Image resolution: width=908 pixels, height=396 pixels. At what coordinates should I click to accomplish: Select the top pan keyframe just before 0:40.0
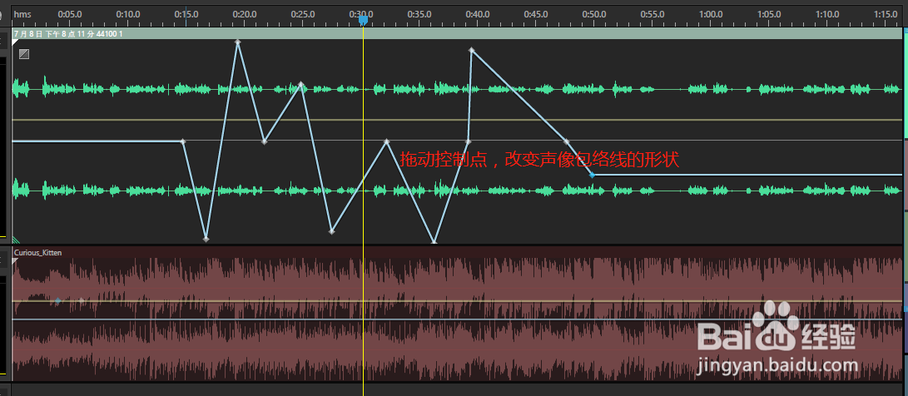click(471, 51)
